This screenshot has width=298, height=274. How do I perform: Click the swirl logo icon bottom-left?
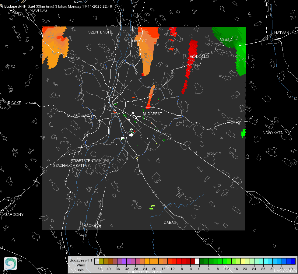point(10,264)
